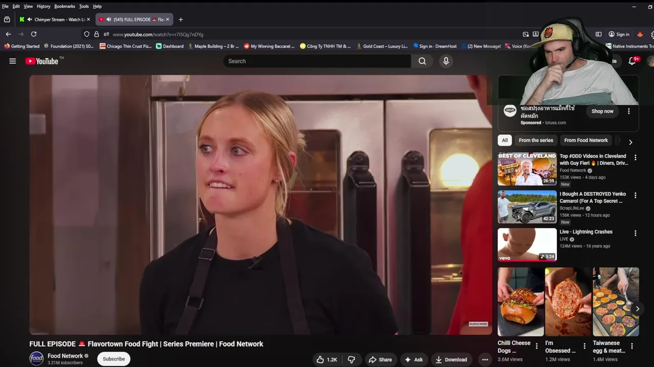Open the History menu

(x=43, y=6)
